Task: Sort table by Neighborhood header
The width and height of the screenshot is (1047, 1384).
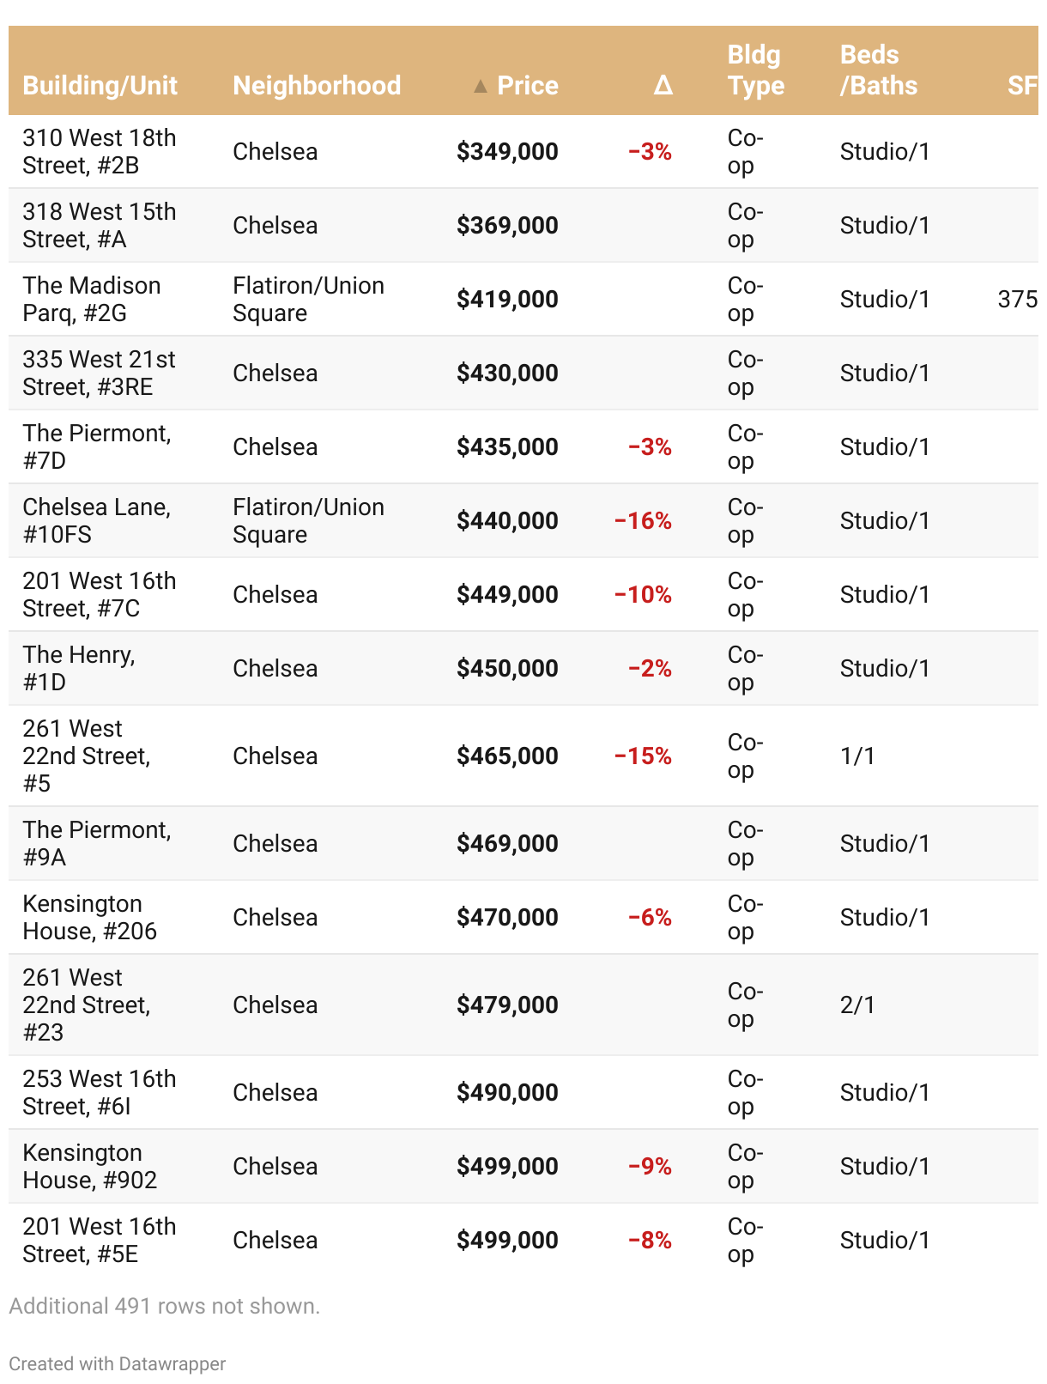Action: coord(317,86)
